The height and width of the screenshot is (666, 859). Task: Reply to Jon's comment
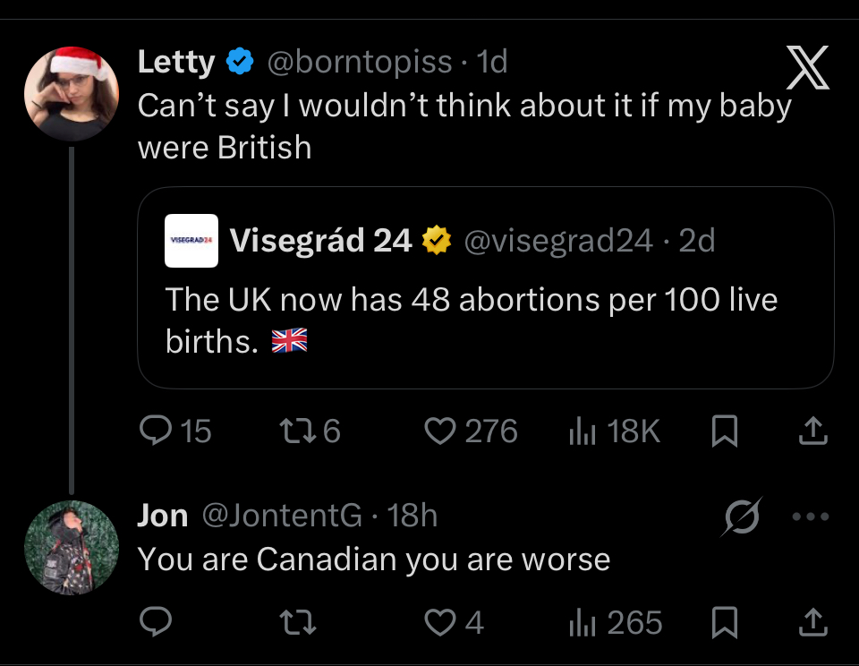tap(157, 622)
